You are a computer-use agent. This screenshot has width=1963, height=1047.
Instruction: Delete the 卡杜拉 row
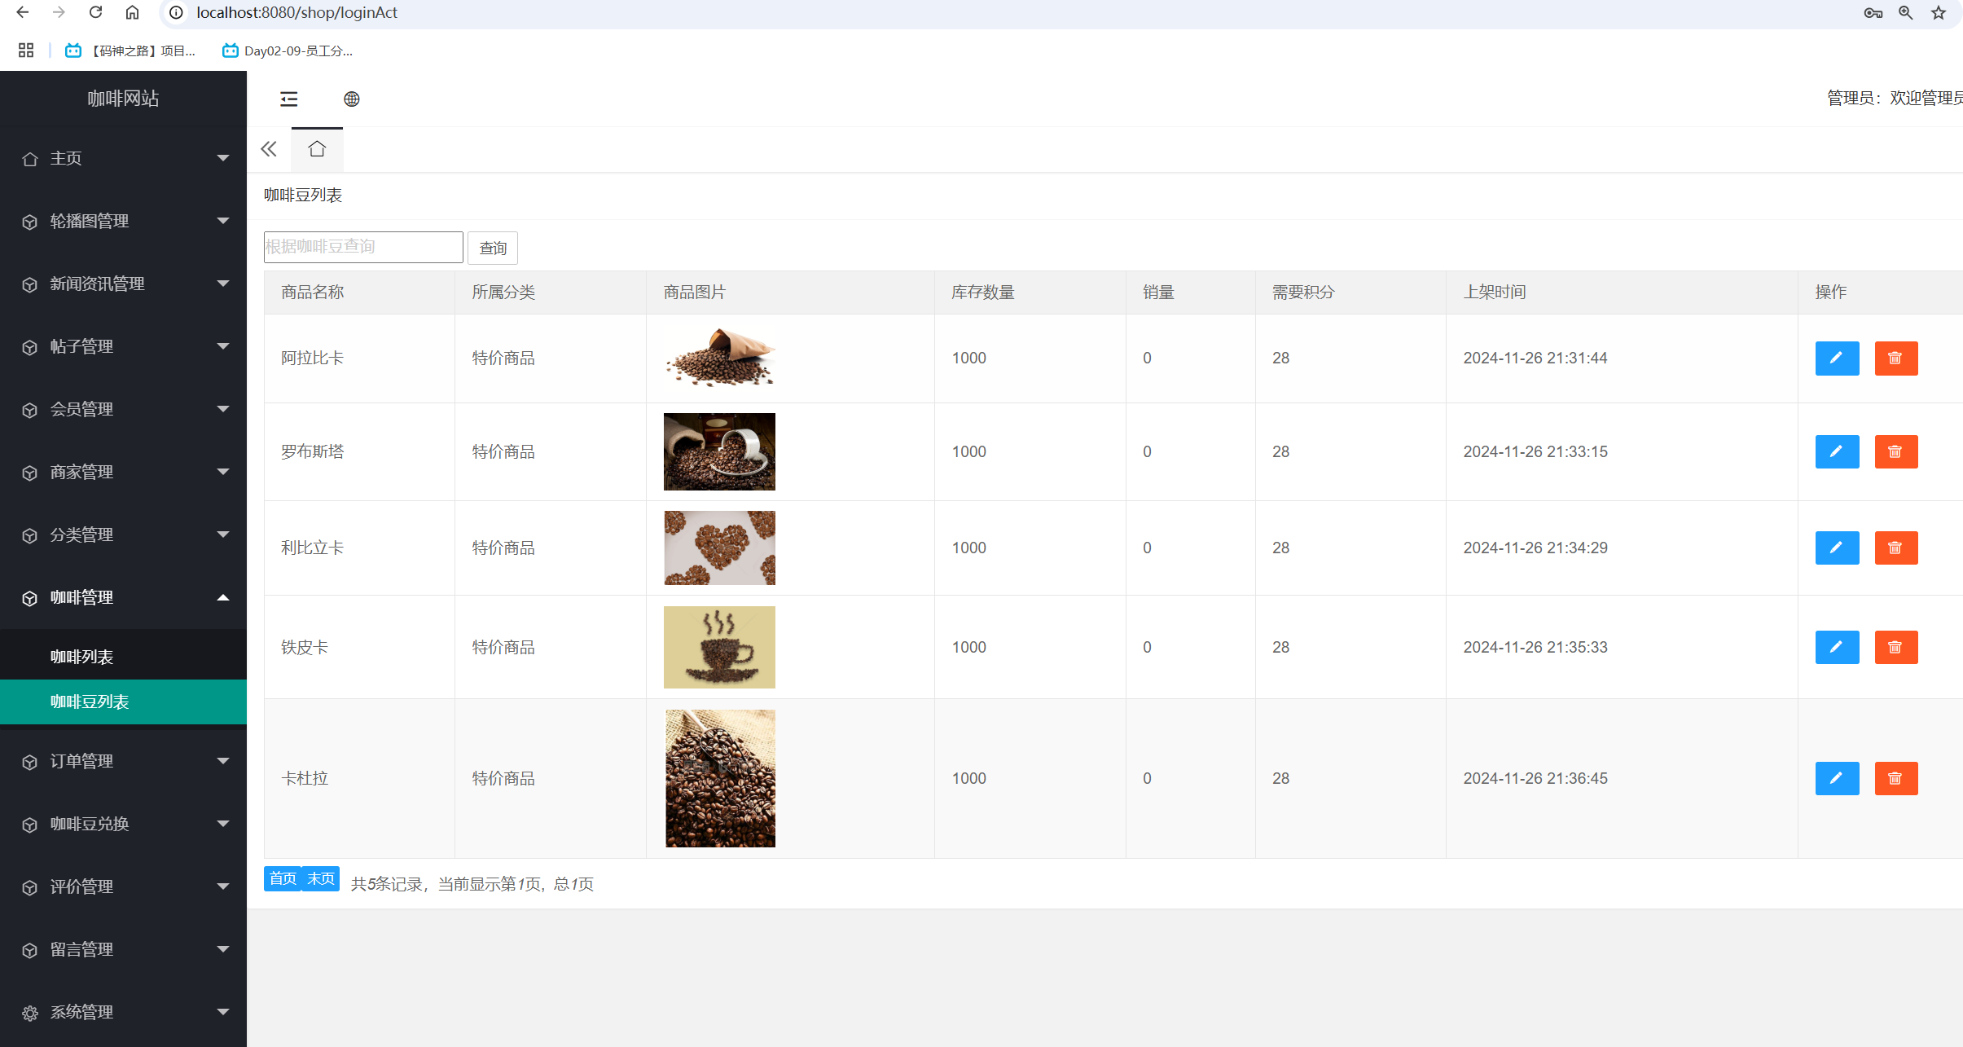[x=1896, y=779]
